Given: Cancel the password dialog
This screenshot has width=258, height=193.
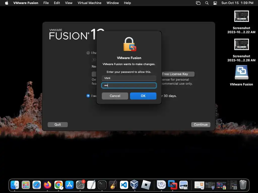Looking at the screenshot, I should point(115,96).
